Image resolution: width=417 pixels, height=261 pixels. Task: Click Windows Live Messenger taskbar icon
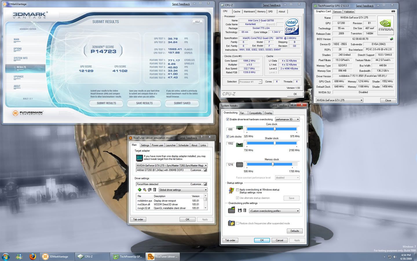pos(19,256)
